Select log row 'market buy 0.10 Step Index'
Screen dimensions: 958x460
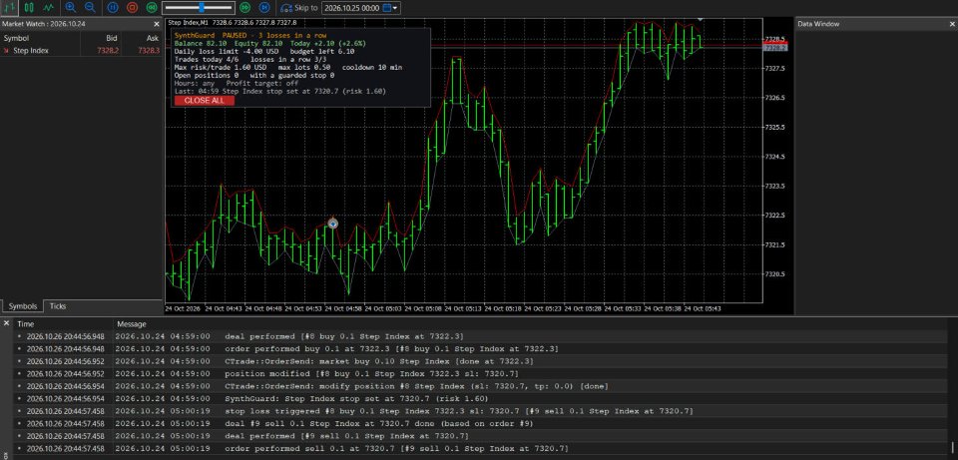(x=480, y=361)
